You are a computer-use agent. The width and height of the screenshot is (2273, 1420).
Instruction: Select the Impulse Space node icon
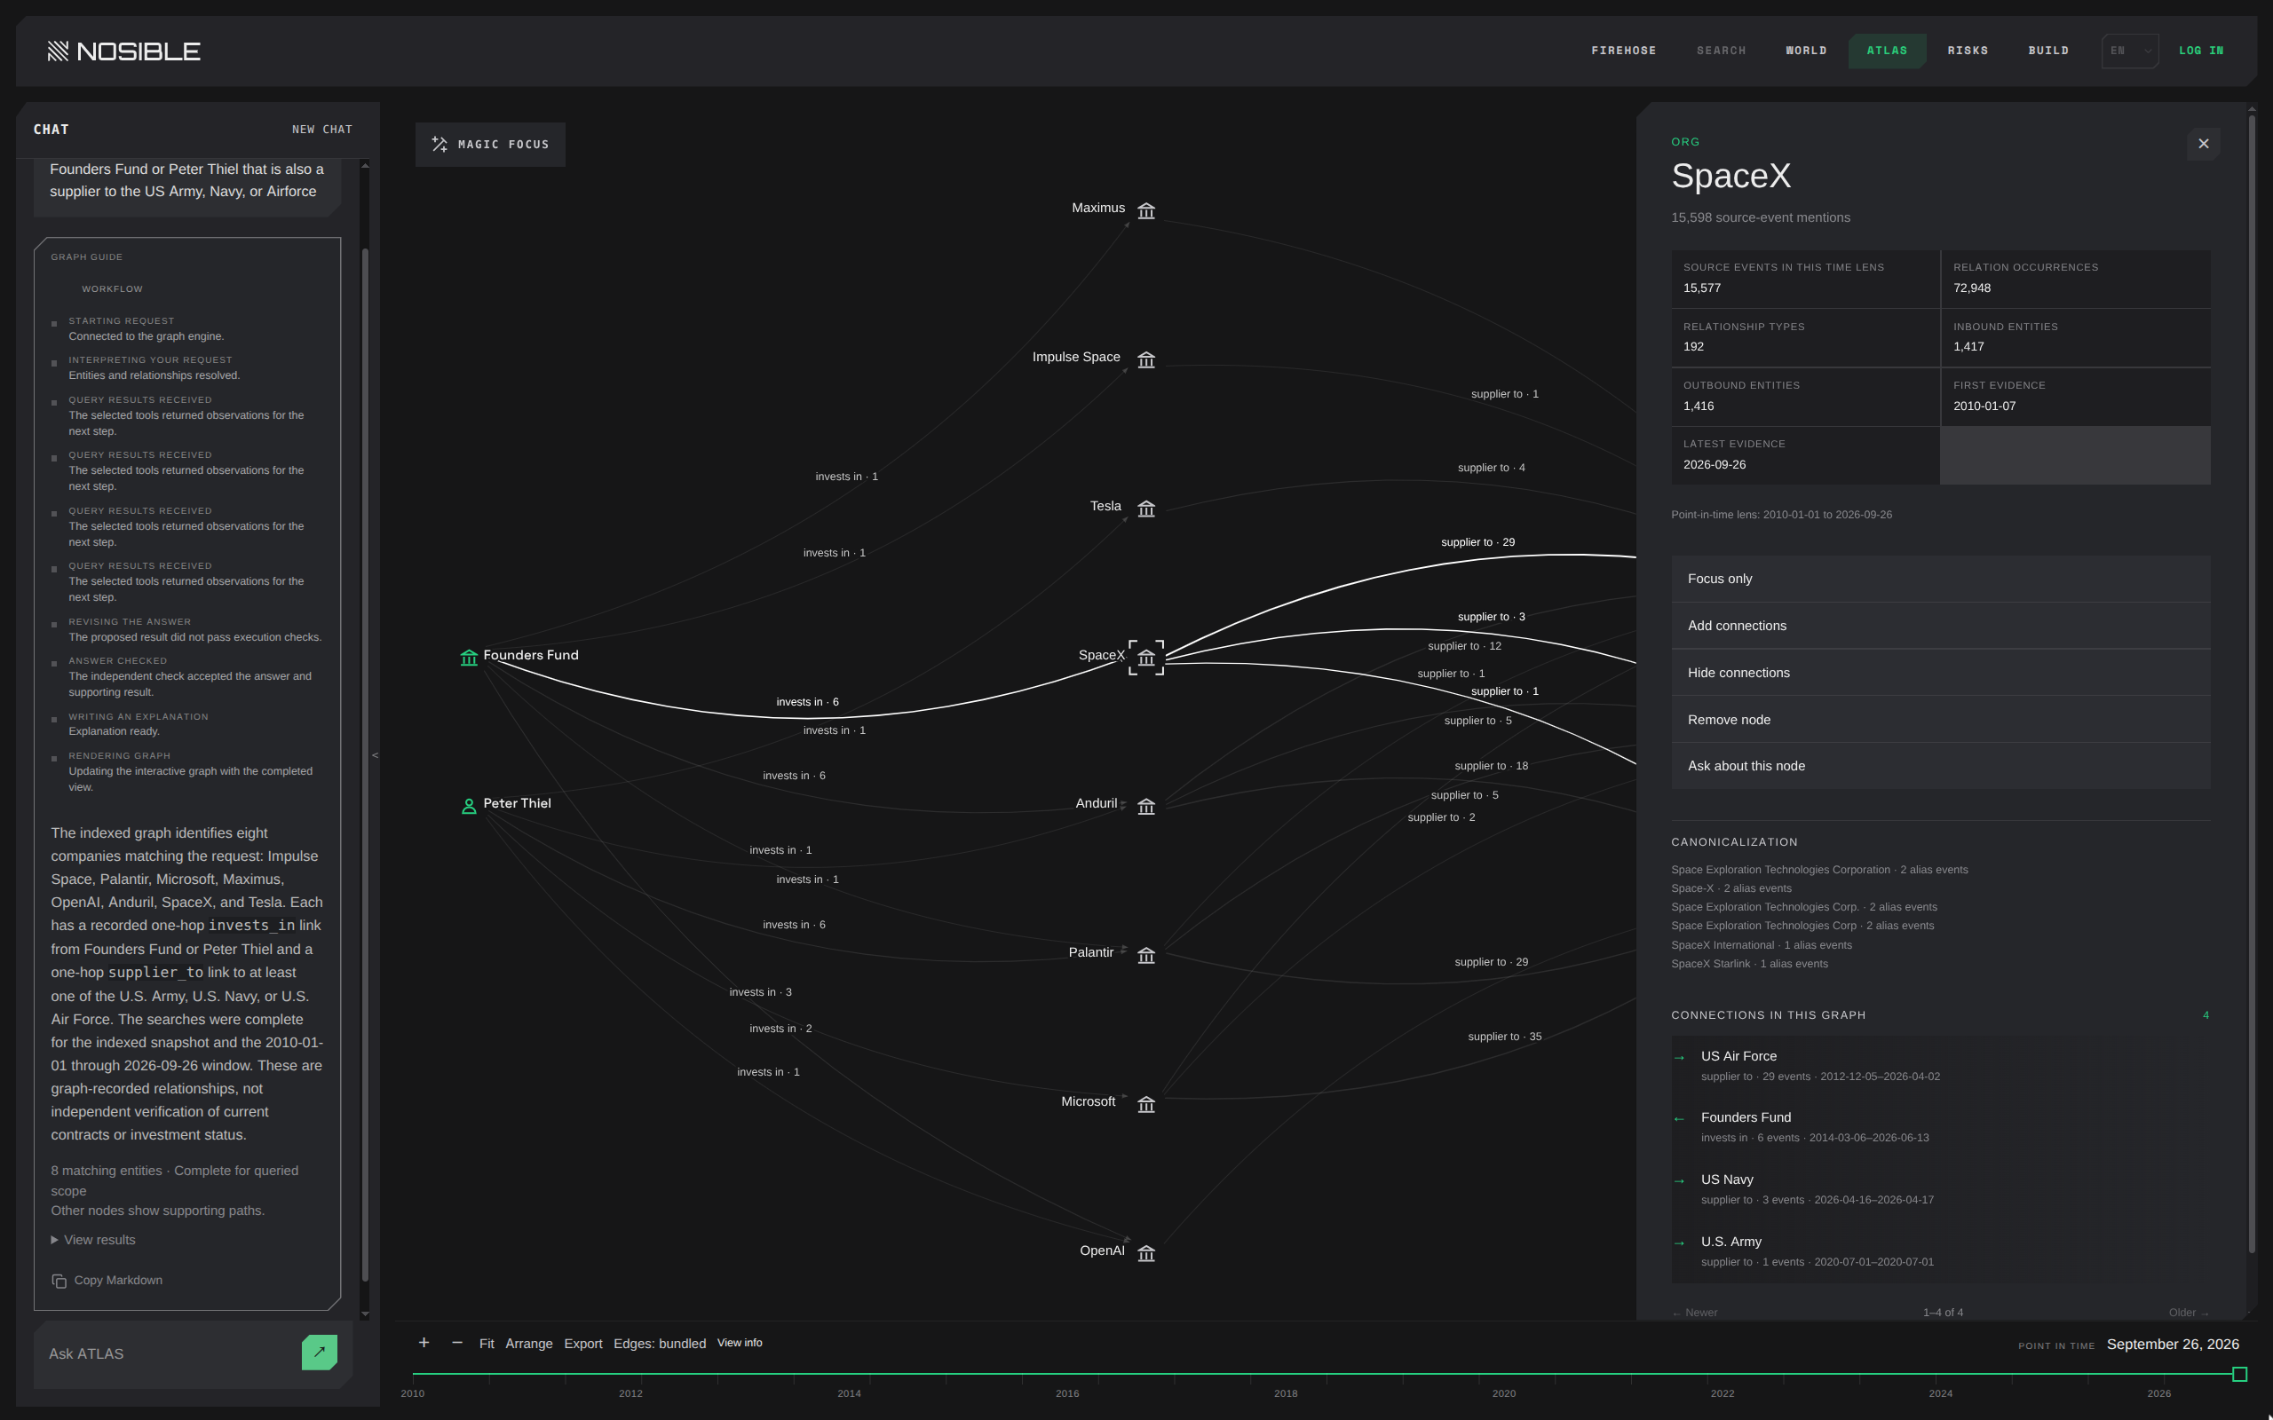tap(1146, 359)
